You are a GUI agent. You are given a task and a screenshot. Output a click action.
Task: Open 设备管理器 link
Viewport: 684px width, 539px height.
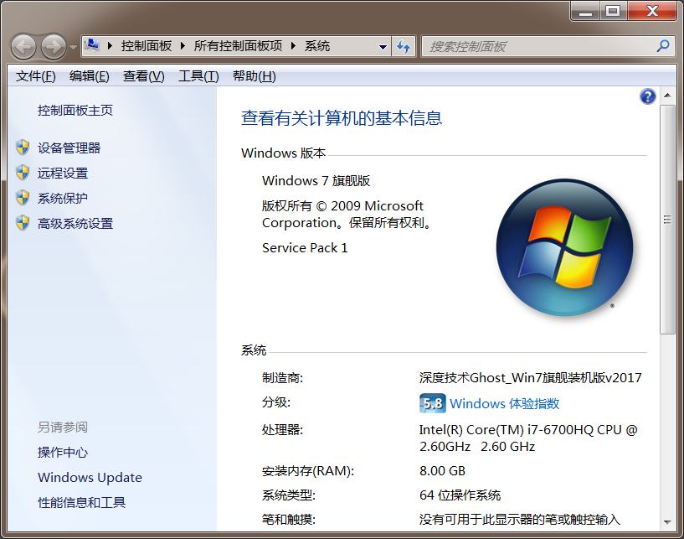69,148
